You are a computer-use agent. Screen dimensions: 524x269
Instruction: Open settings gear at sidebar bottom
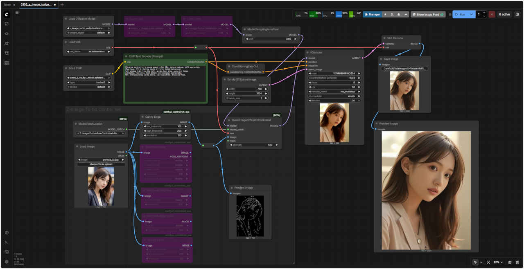click(7, 262)
